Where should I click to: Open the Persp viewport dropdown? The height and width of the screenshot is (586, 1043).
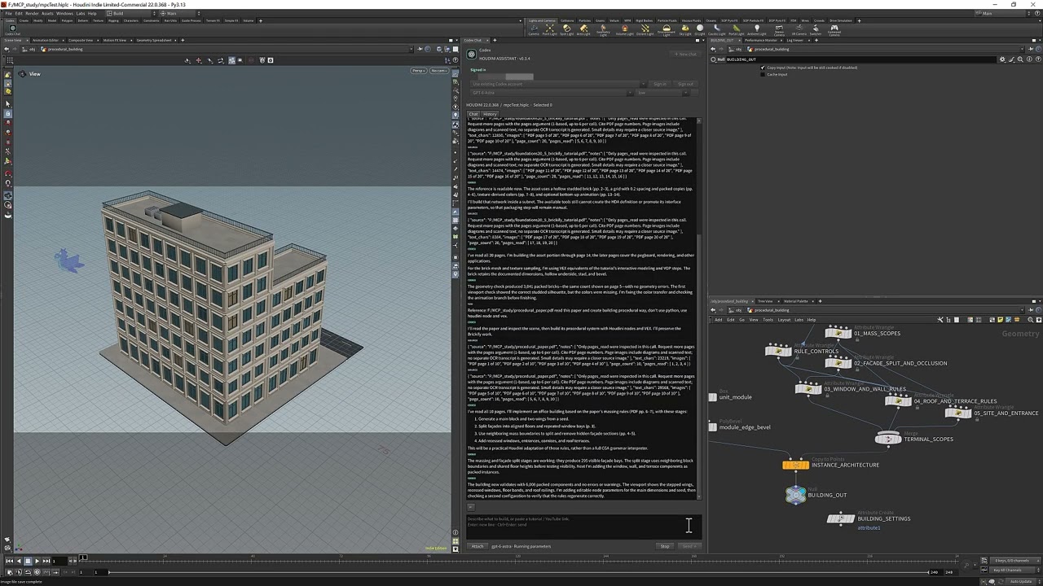point(419,71)
